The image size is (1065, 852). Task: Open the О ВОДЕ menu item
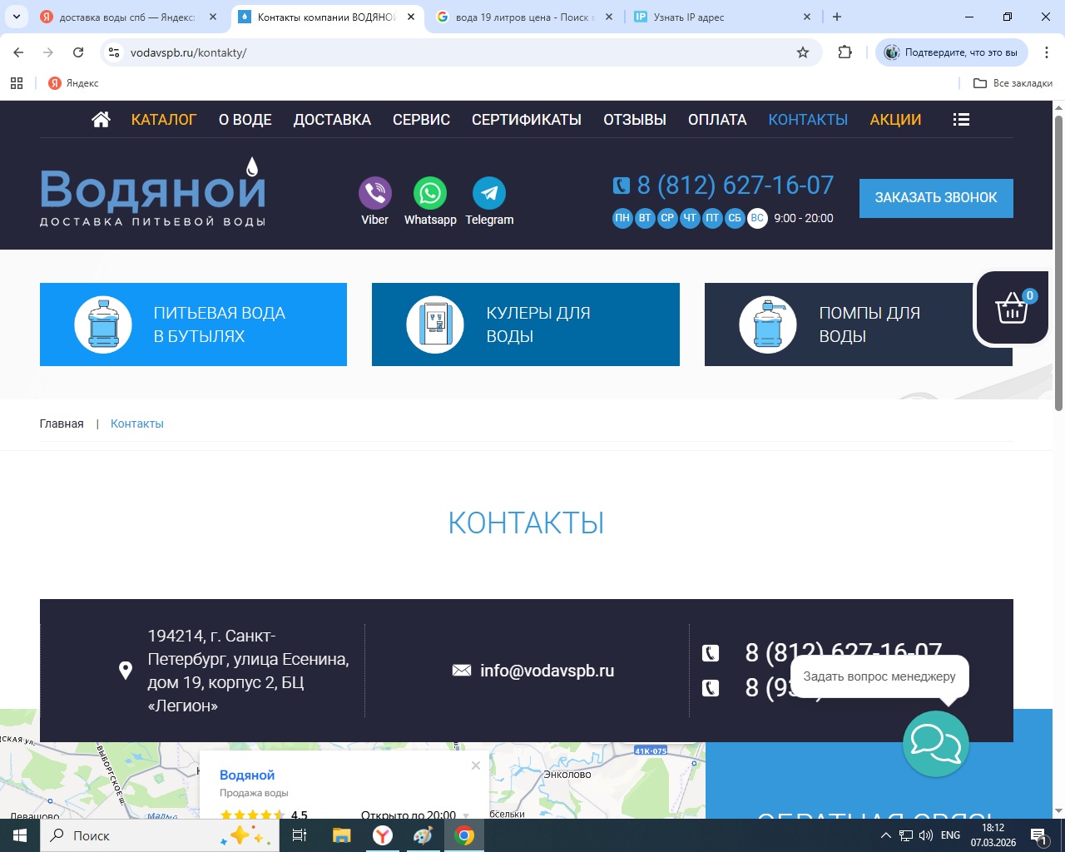pyautogui.click(x=245, y=120)
